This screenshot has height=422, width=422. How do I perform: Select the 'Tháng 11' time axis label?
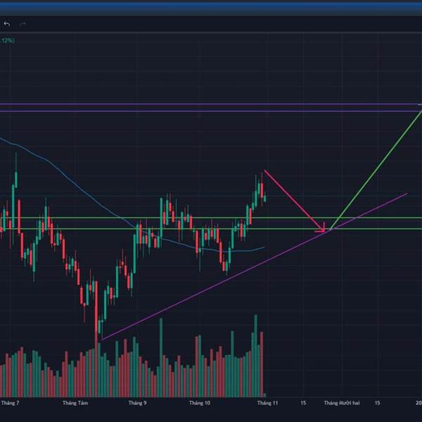(267, 403)
